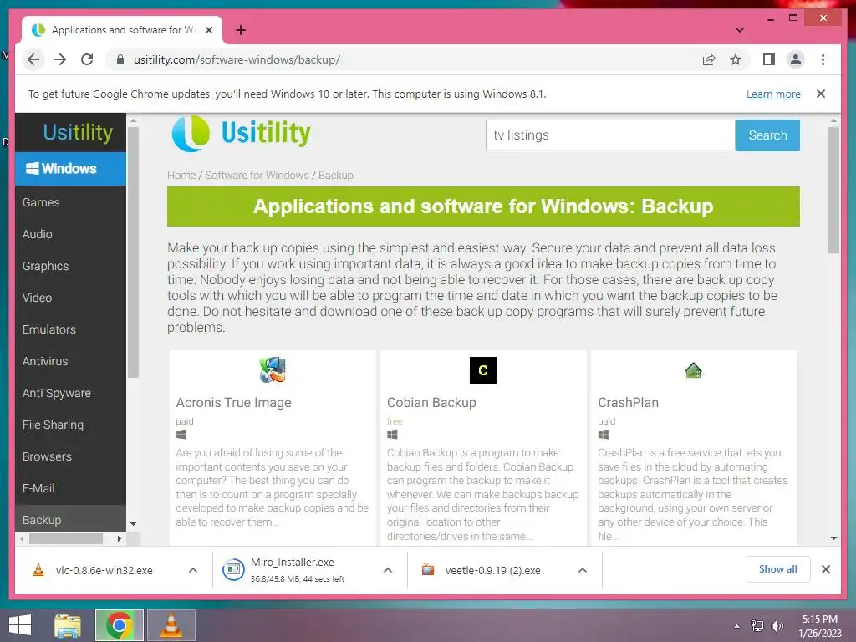
Task: Click the system tray volume icon
Action: (777, 625)
